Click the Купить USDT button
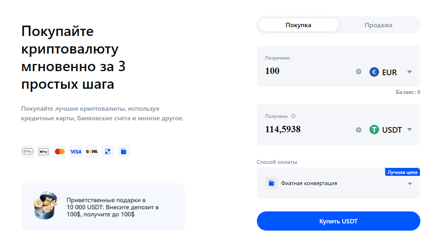The width and height of the screenshot is (448, 239). [x=339, y=221]
